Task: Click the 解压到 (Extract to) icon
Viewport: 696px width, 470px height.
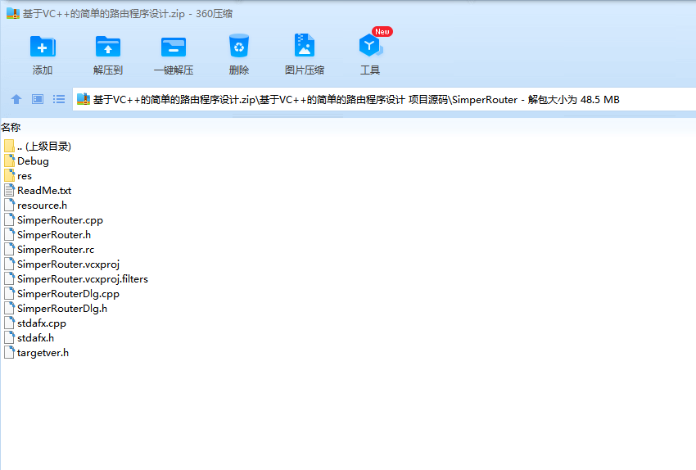Action: pyautogui.click(x=108, y=47)
